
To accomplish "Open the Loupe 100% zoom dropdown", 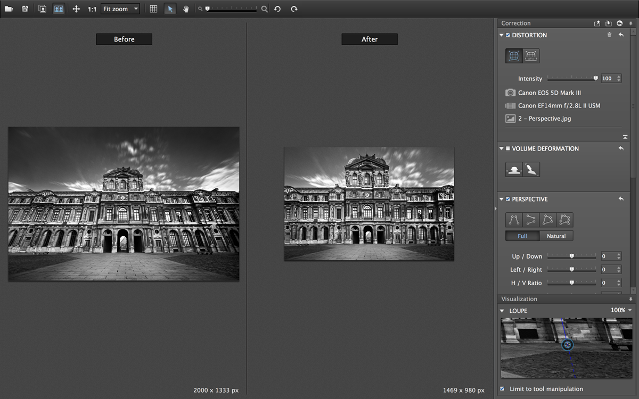I will coord(621,310).
